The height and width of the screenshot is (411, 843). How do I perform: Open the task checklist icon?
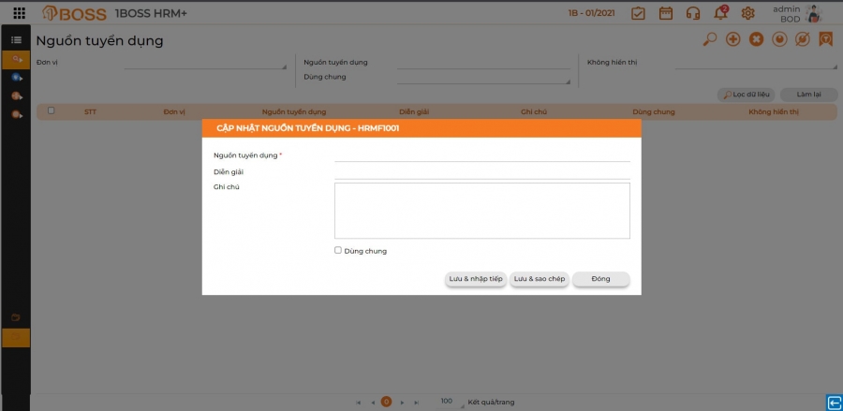(638, 13)
